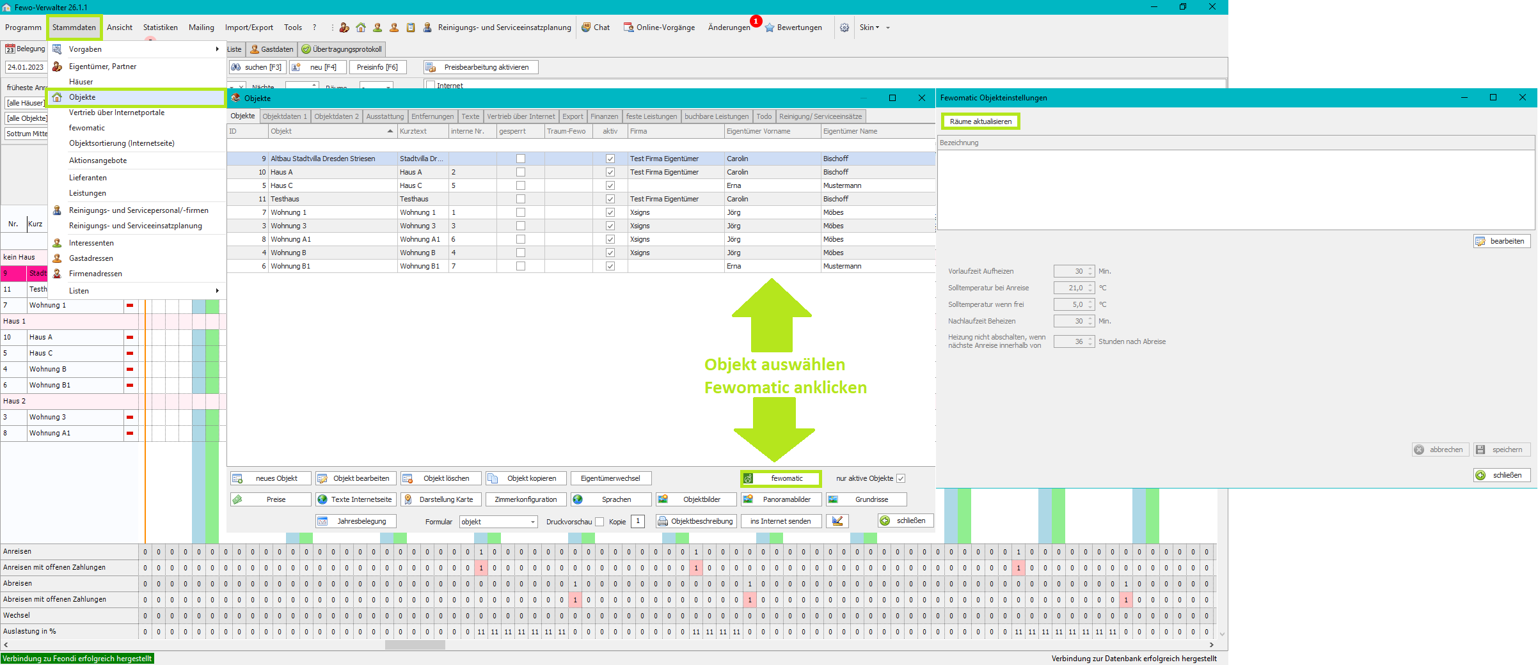Click the Objektbilder picture button

[695, 499]
